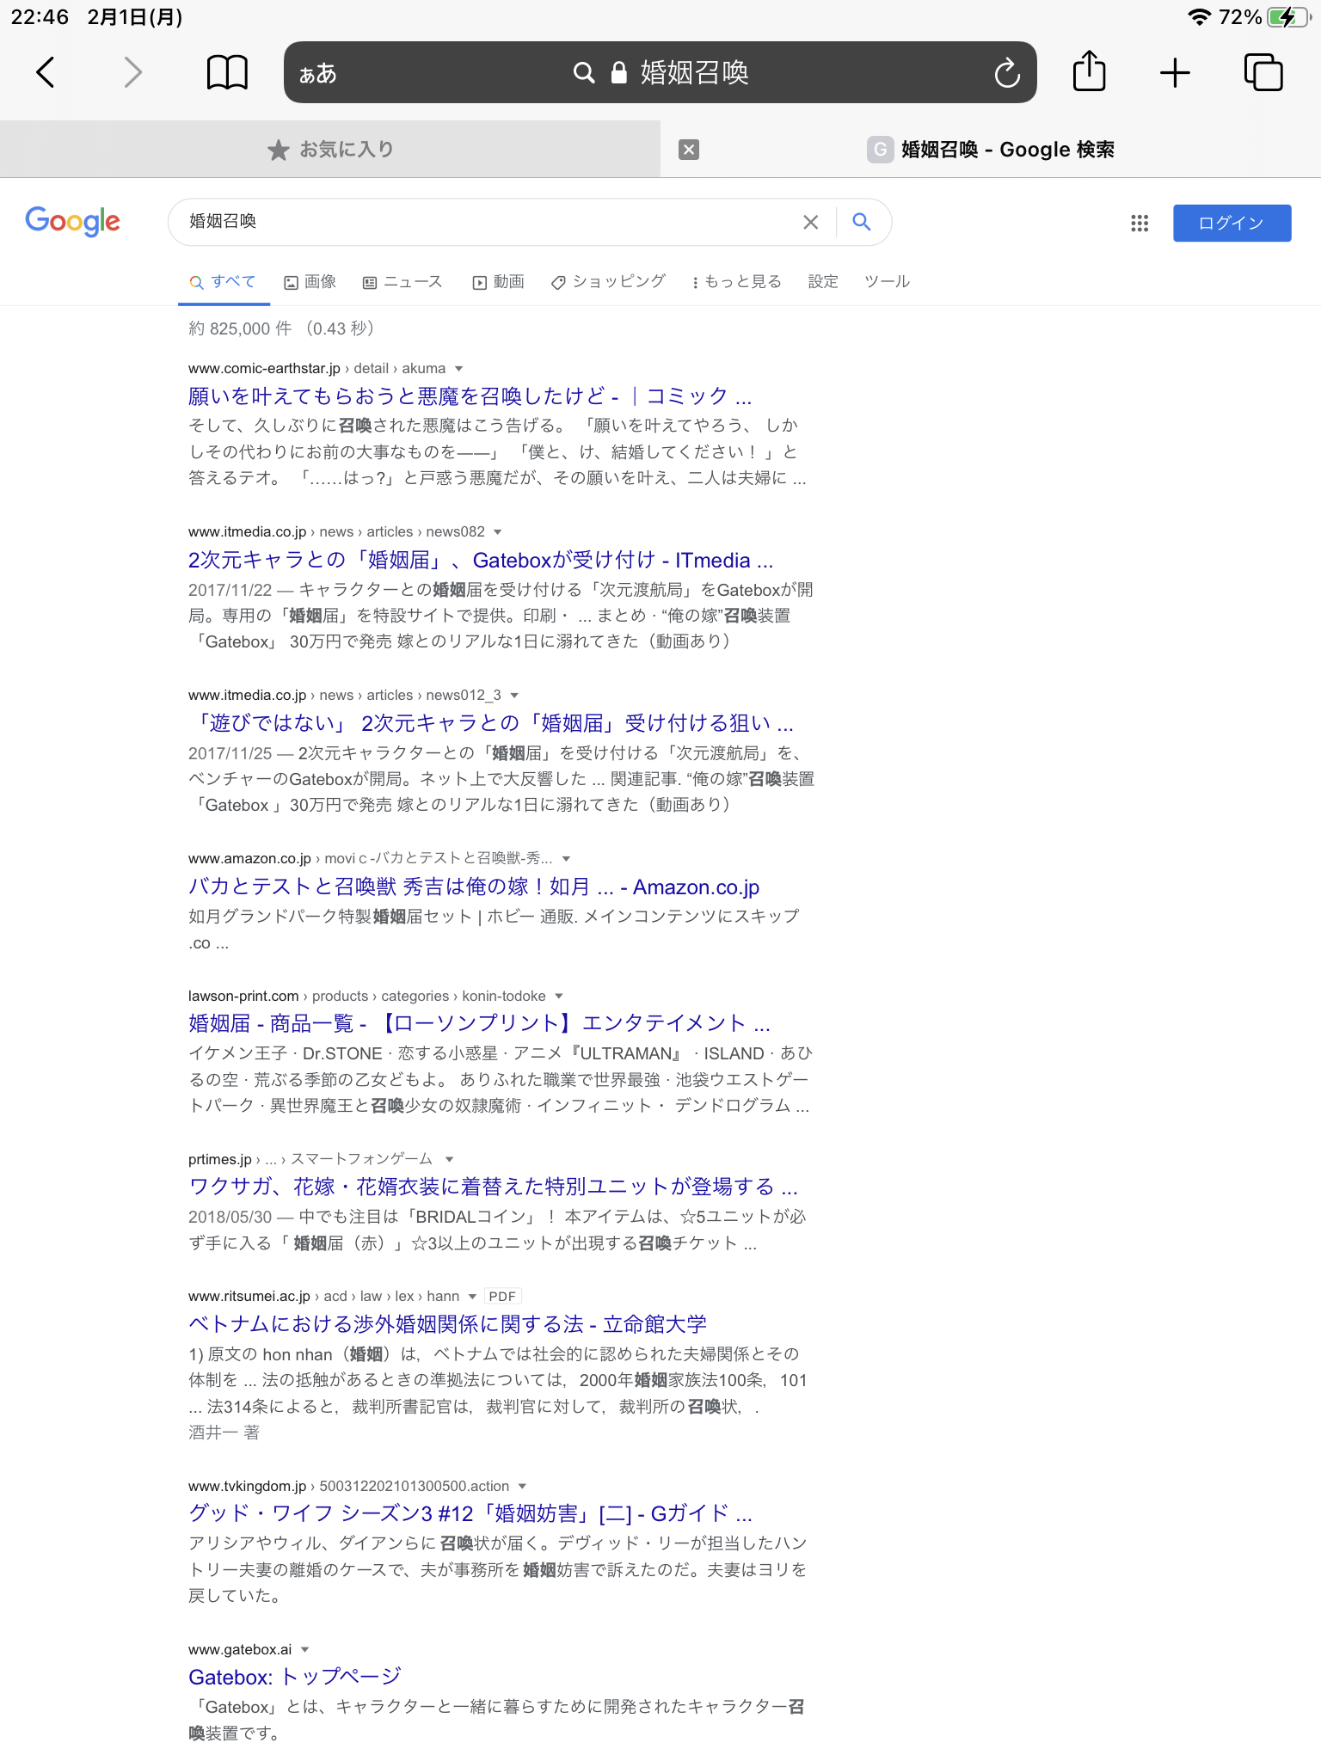The image size is (1321, 1761).
Task: Tap author line 酒井一 著
Action: point(224,1433)
